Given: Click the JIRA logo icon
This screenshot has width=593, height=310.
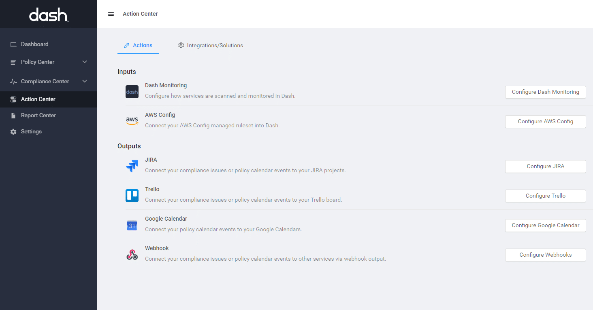Looking at the screenshot, I should 132,166.
